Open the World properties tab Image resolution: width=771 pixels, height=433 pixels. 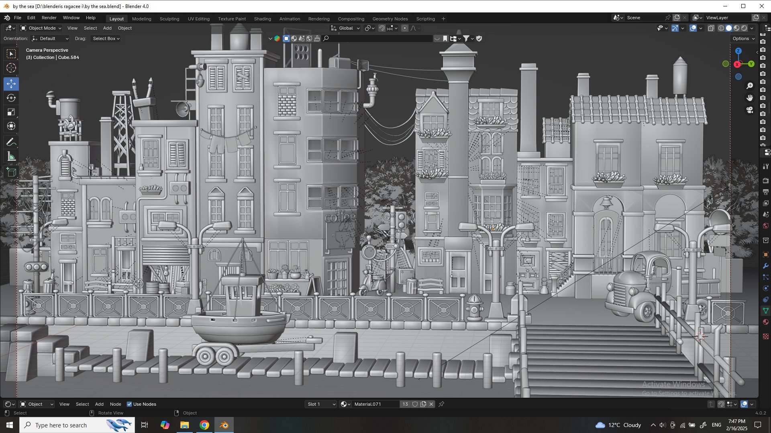pyautogui.click(x=765, y=226)
